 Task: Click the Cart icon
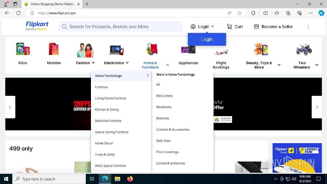(229, 27)
